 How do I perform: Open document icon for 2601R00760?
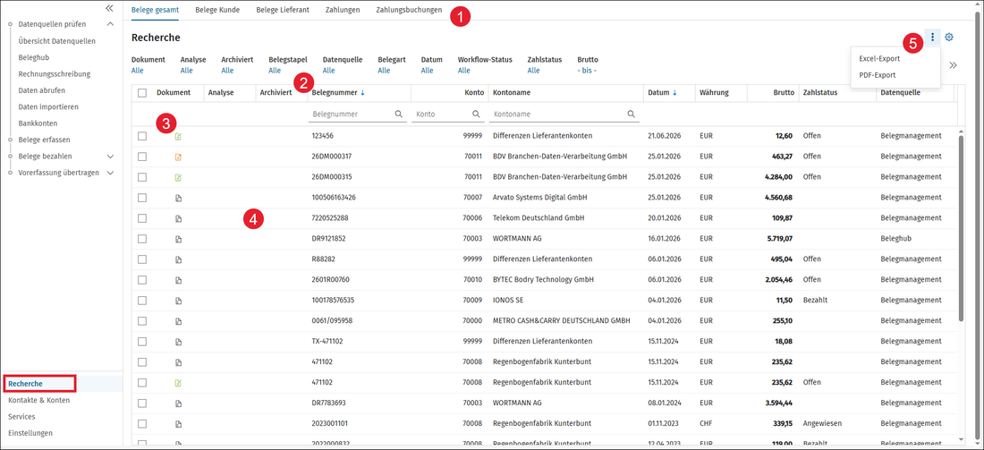pyautogui.click(x=178, y=280)
